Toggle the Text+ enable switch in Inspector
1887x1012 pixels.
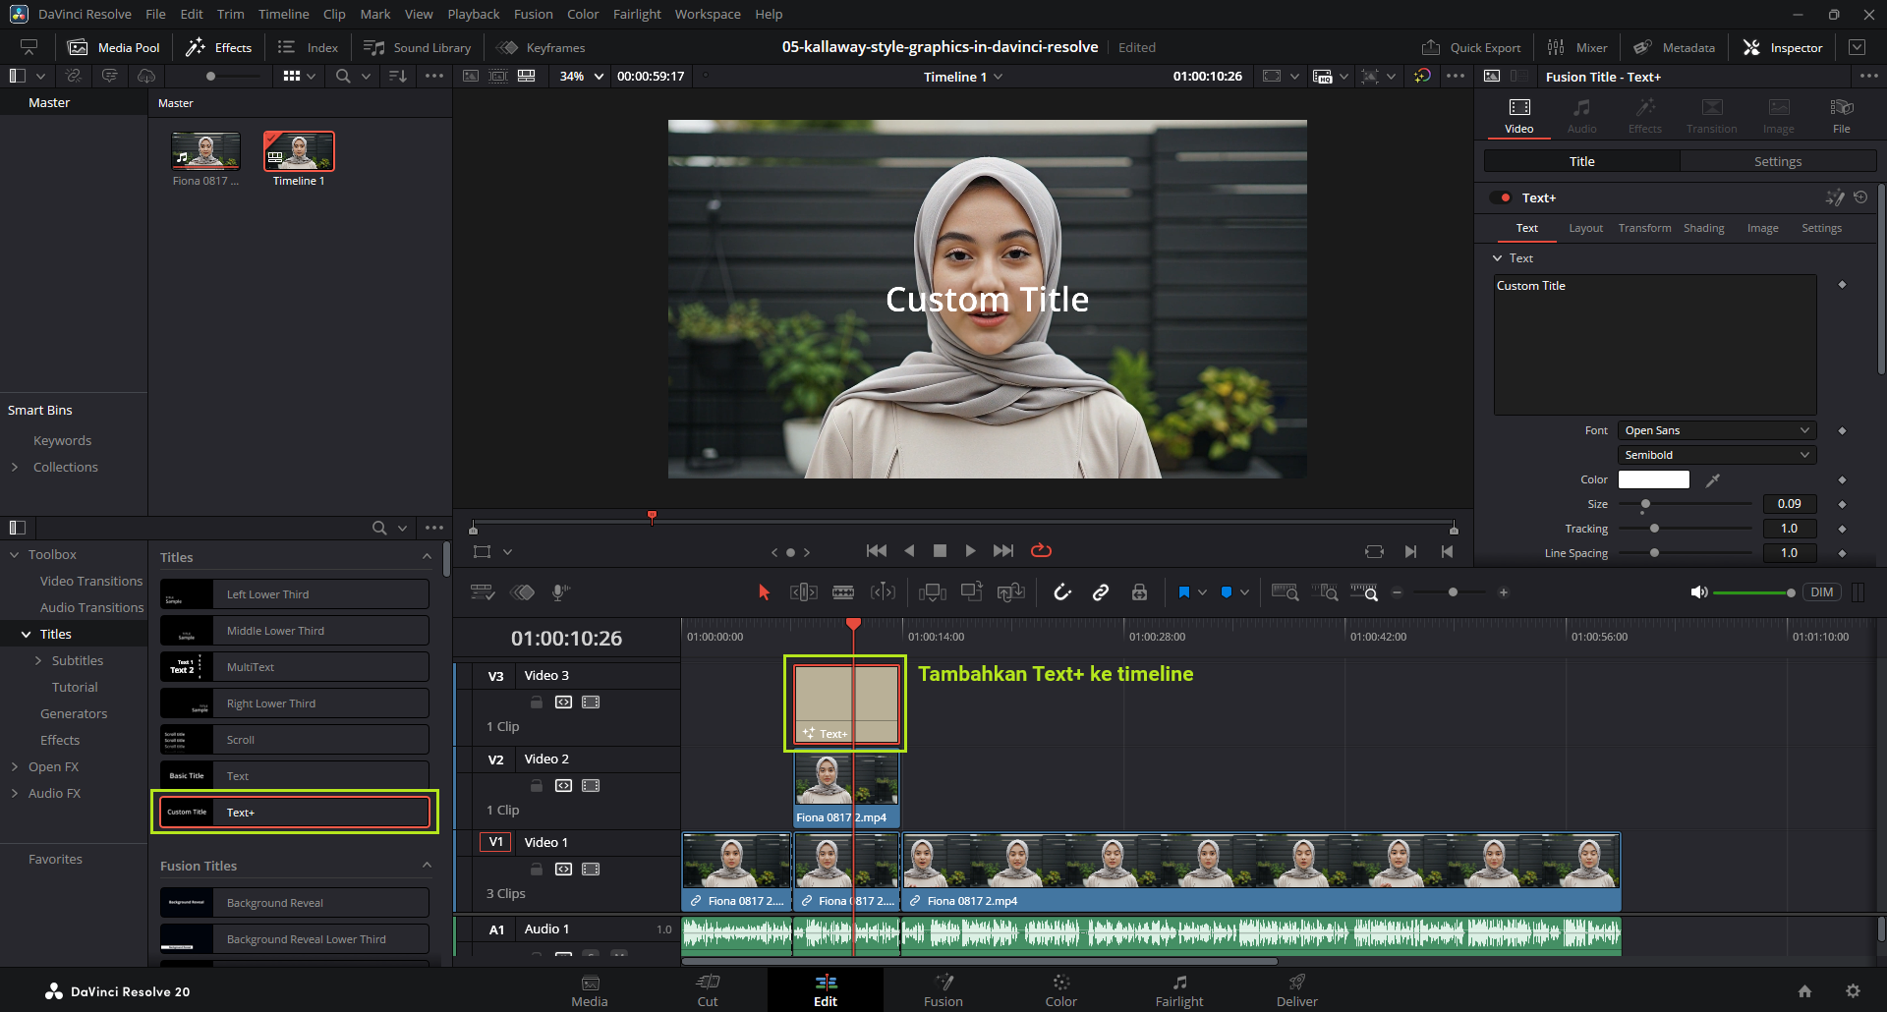coord(1501,197)
